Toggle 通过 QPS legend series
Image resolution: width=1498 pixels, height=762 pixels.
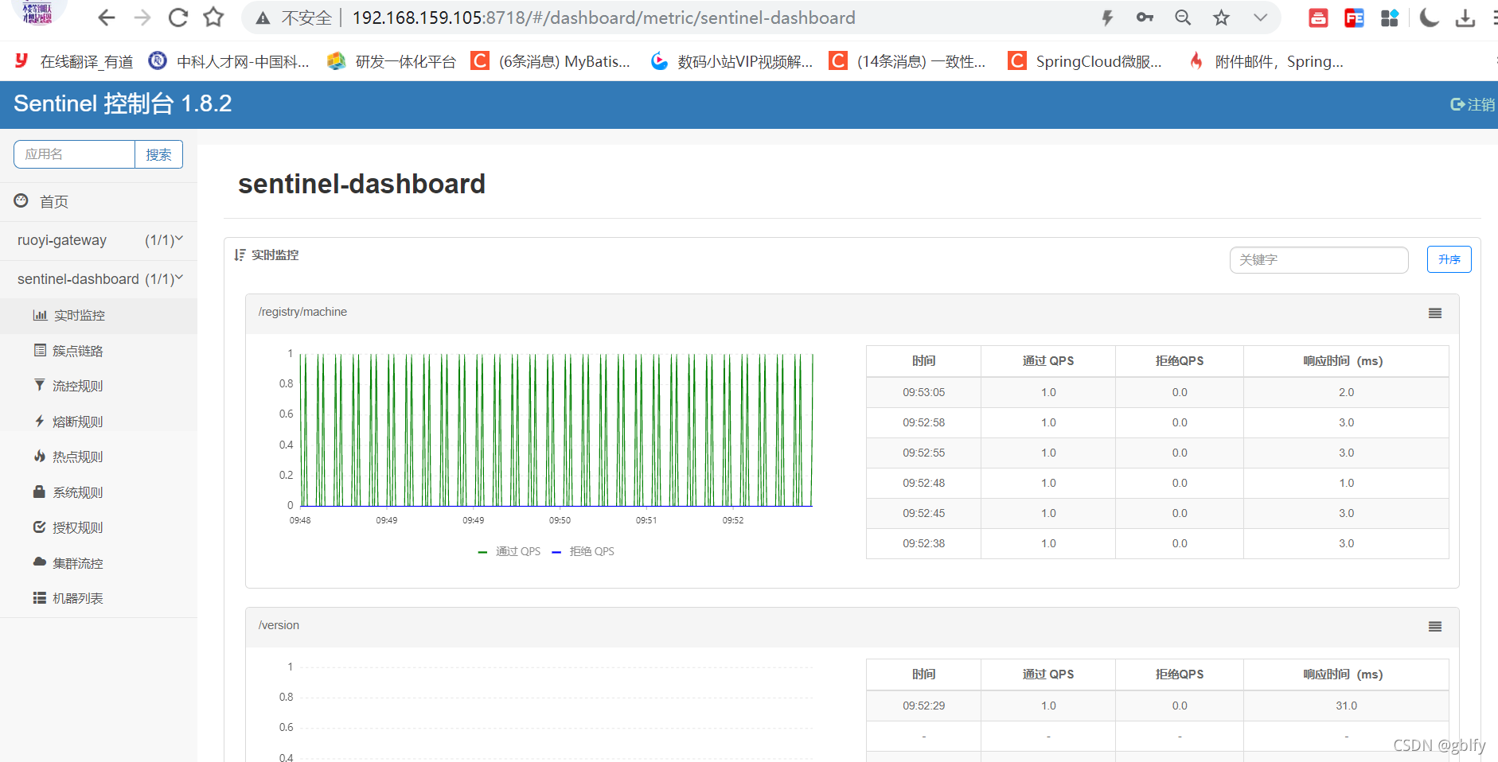click(x=509, y=551)
